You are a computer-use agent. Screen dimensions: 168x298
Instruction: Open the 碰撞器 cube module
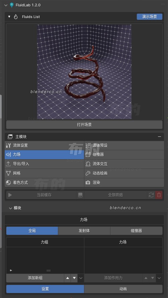pyautogui.click(x=124, y=155)
